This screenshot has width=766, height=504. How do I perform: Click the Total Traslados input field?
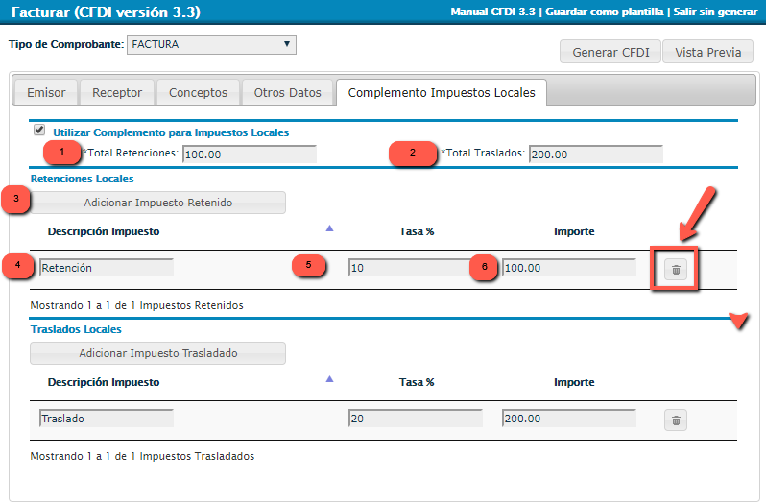(x=595, y=155)
